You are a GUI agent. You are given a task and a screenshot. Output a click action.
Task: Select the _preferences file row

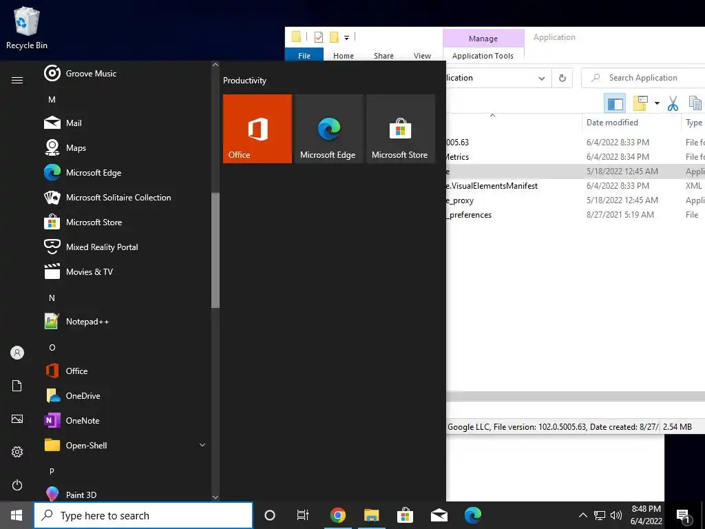(576, 215)
